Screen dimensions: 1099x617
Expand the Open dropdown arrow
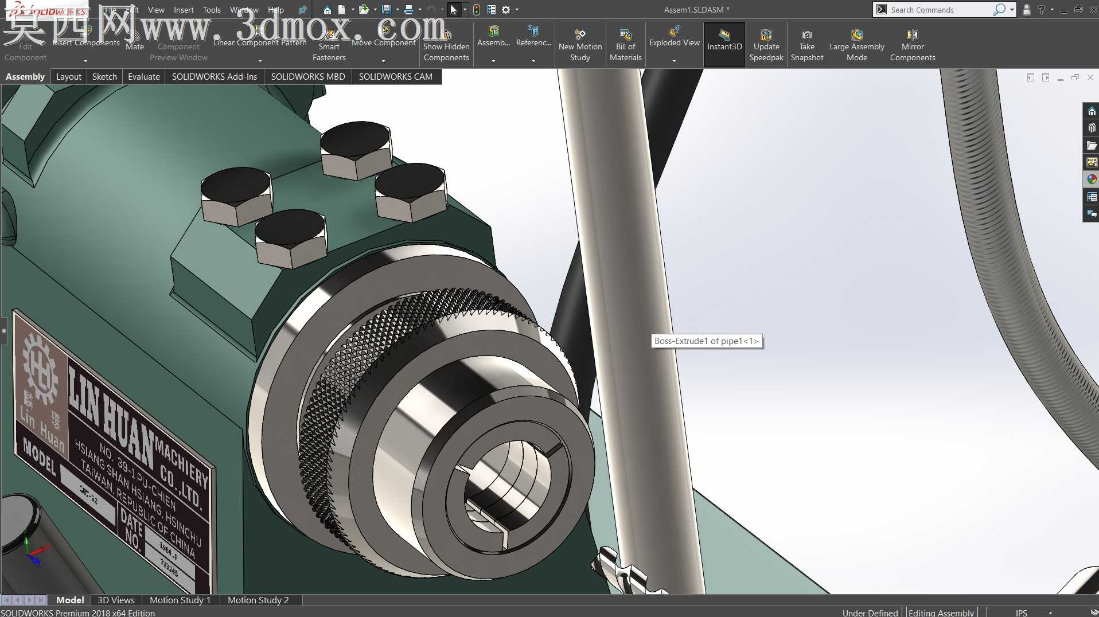375,10
